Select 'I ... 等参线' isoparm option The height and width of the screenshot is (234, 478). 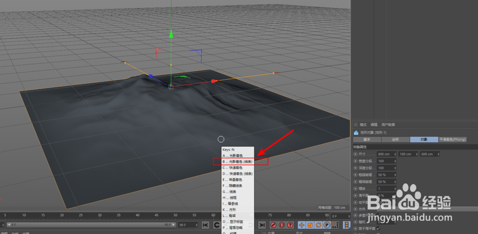(238, 204)
